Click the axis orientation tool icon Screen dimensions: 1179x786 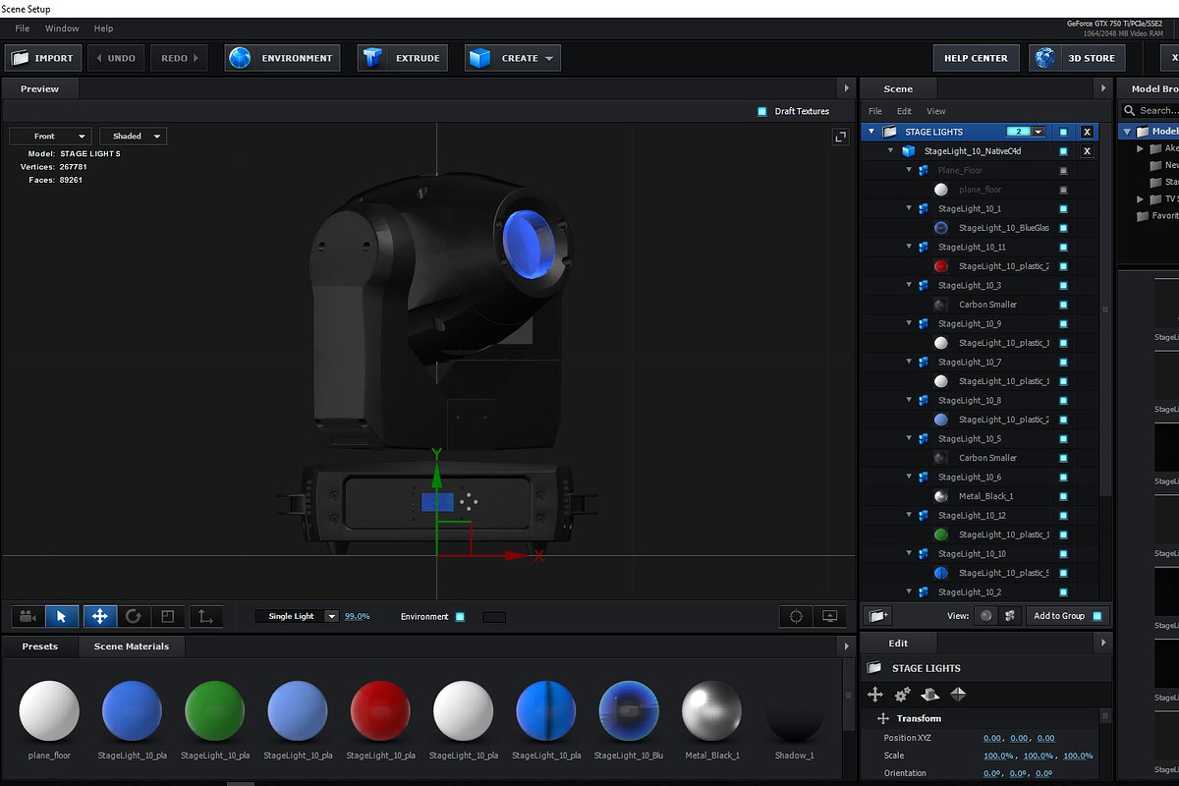(x=205, y=617)
